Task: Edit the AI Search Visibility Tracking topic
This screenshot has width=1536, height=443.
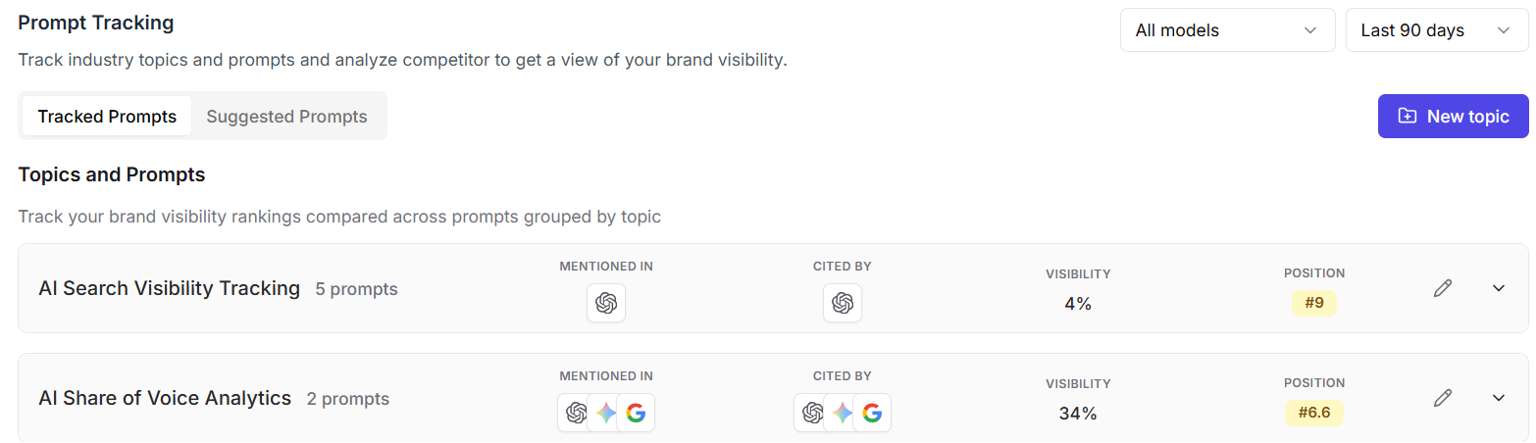Action: click(1442, 288)
